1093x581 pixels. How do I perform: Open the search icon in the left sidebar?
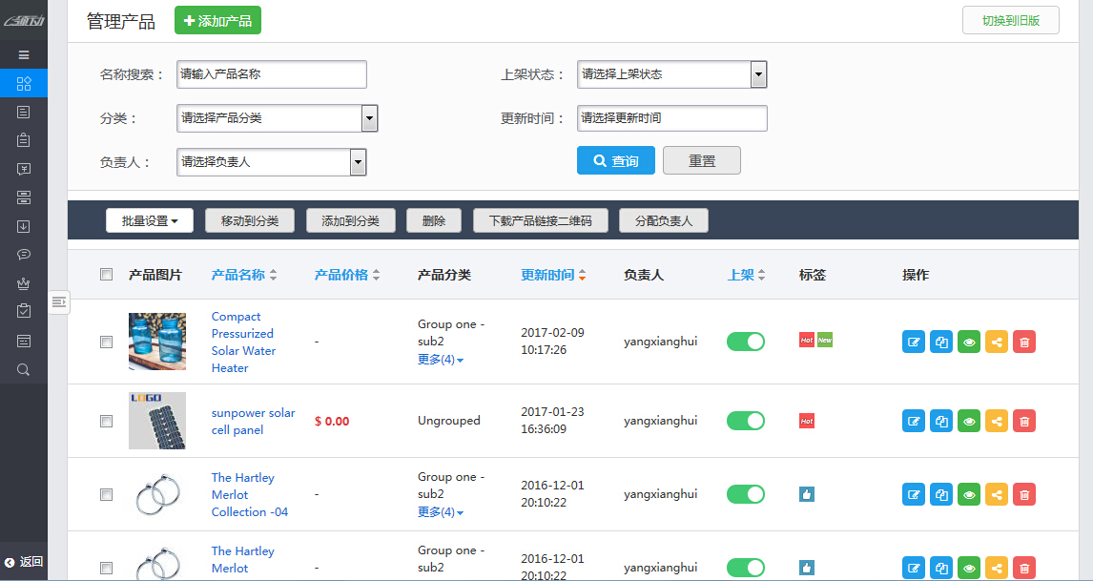(24, 369)
